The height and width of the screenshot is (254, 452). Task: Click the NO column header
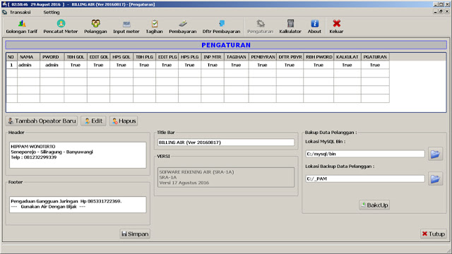(11, 57)
